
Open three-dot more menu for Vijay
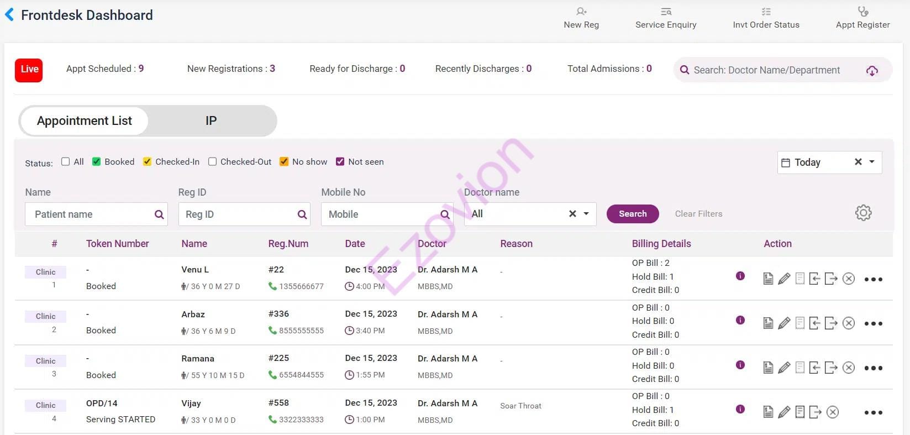873,412
